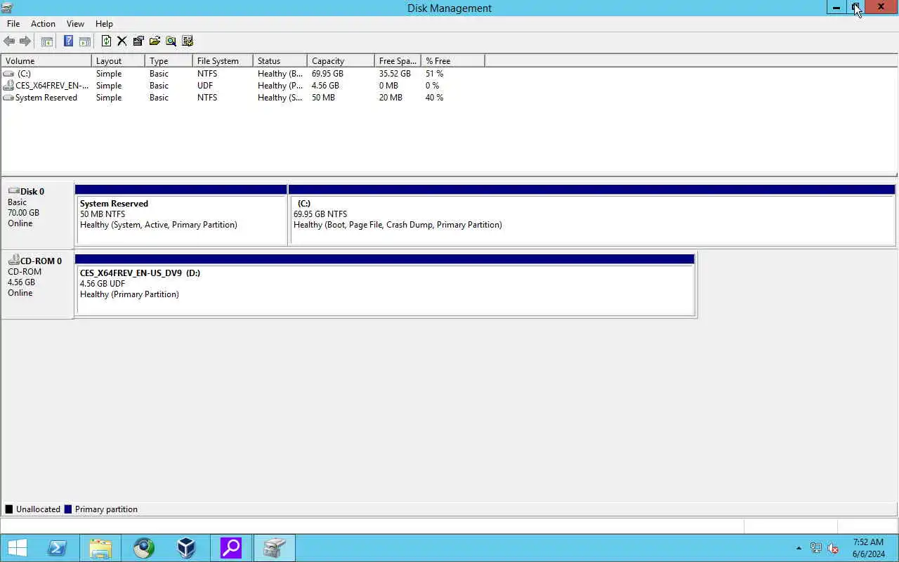Click the Forward arrow in the toolbar

click(25, 41)
